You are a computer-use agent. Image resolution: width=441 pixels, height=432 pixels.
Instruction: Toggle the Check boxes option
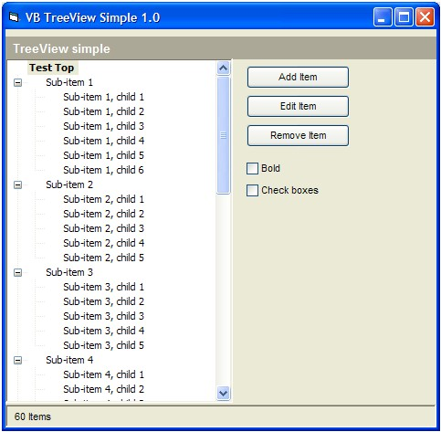[x=252, y=190]
